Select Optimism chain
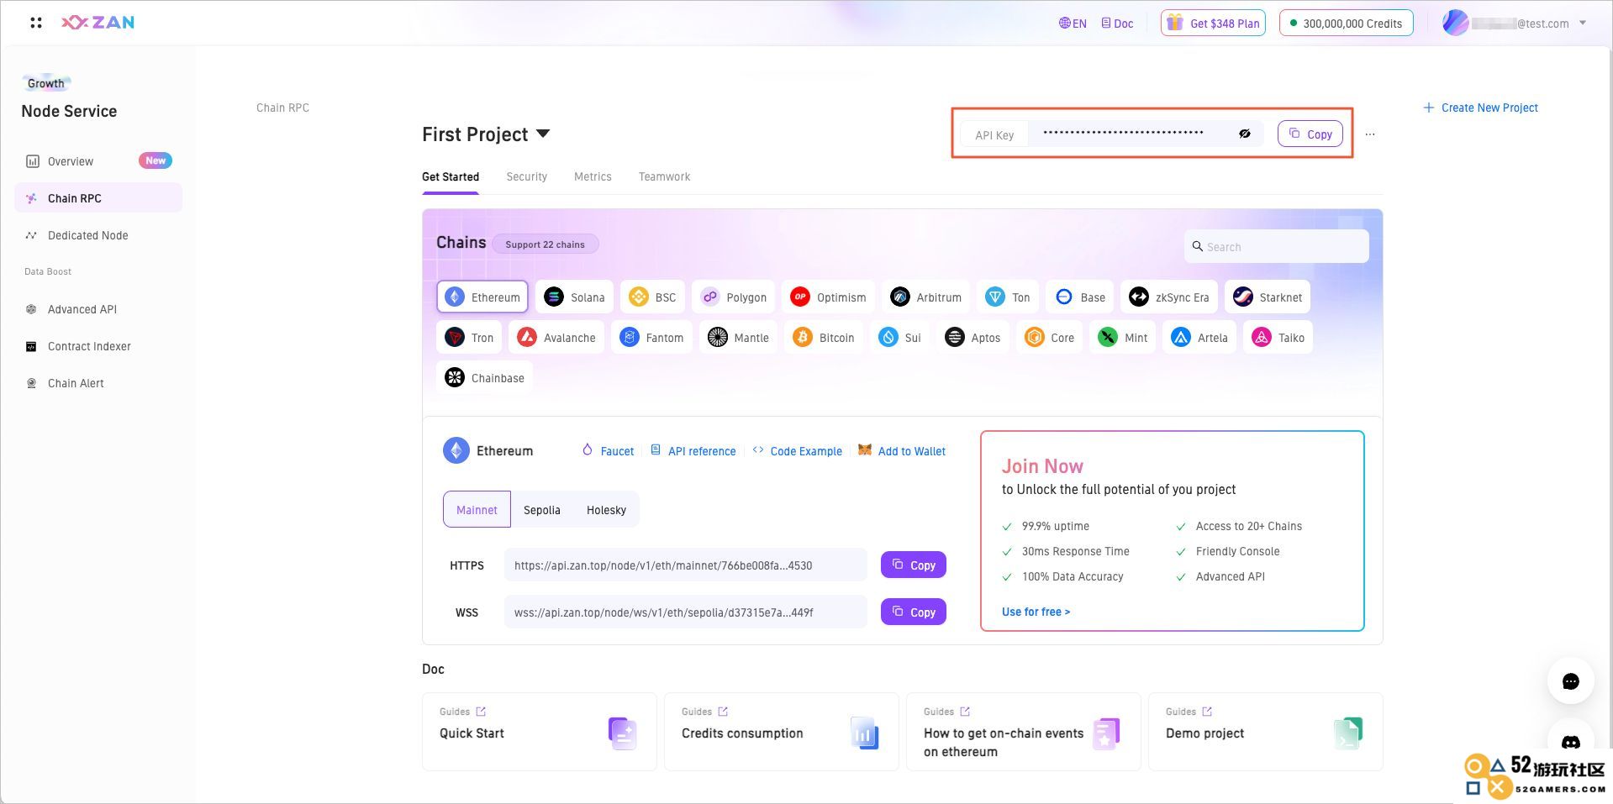This screenshot has height=804, width=1613. click(828, 297)
